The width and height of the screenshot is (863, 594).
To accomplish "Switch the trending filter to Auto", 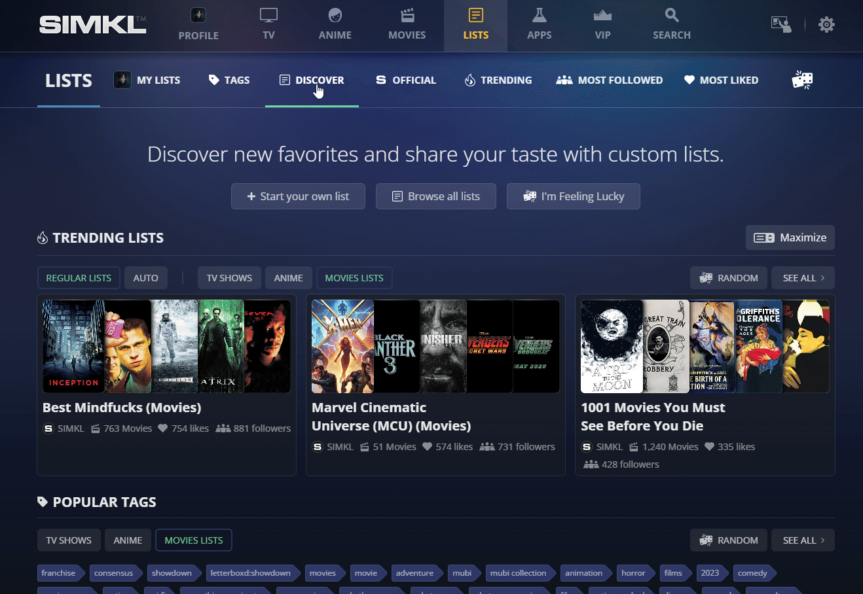I will tap(145, 278).
